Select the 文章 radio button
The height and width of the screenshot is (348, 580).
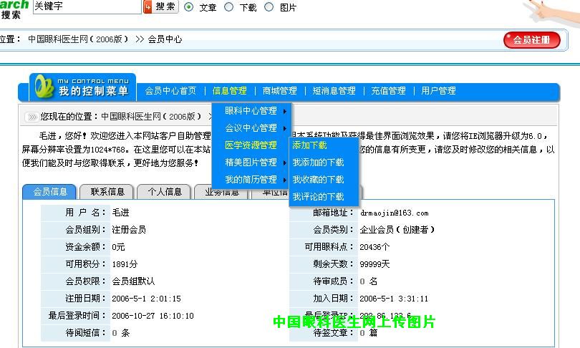[x=189, y=7]
